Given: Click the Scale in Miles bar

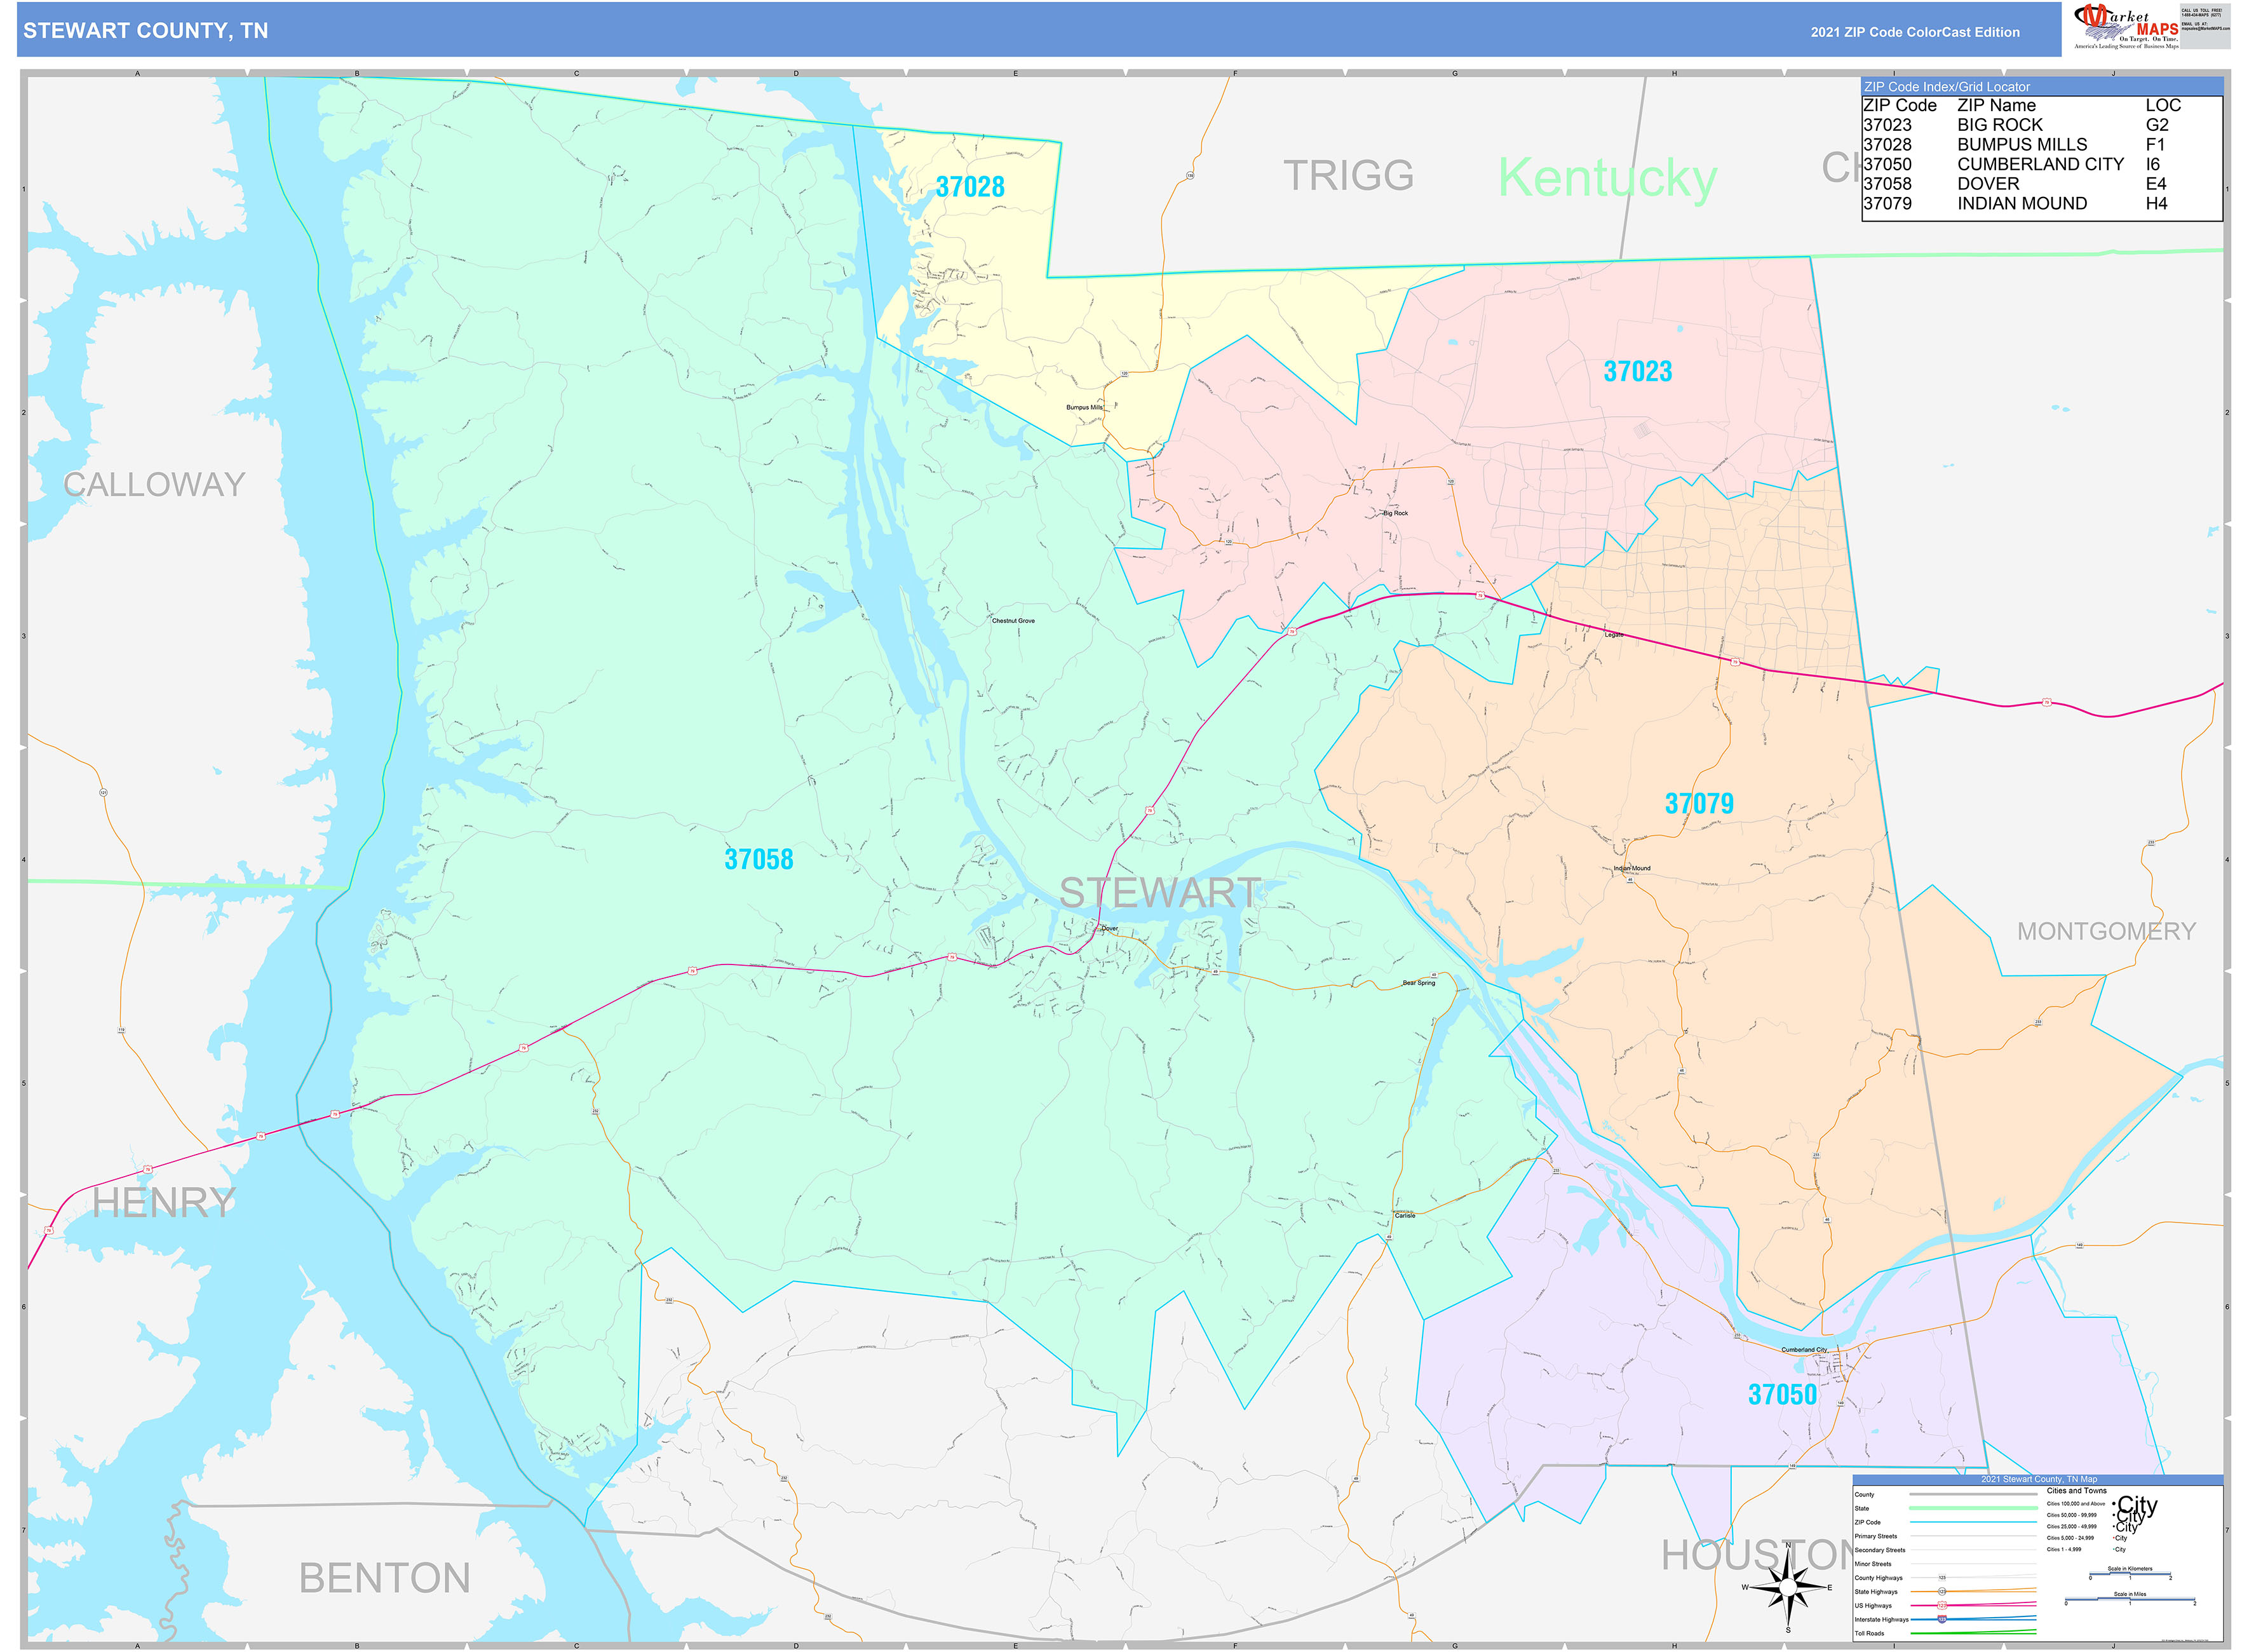Looking at the screenshot, I should pos(2131,1598).
